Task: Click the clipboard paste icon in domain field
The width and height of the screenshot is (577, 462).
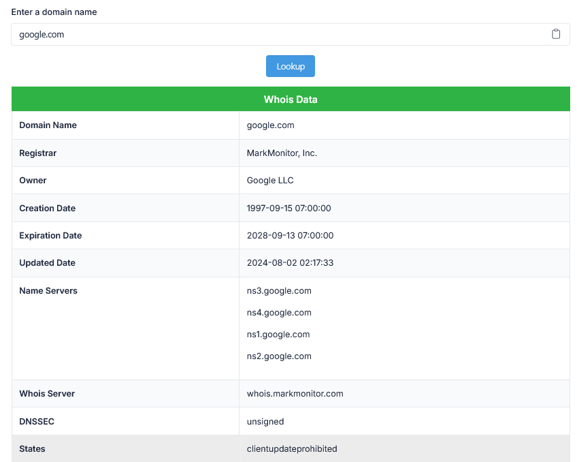Action: [556, 34]
